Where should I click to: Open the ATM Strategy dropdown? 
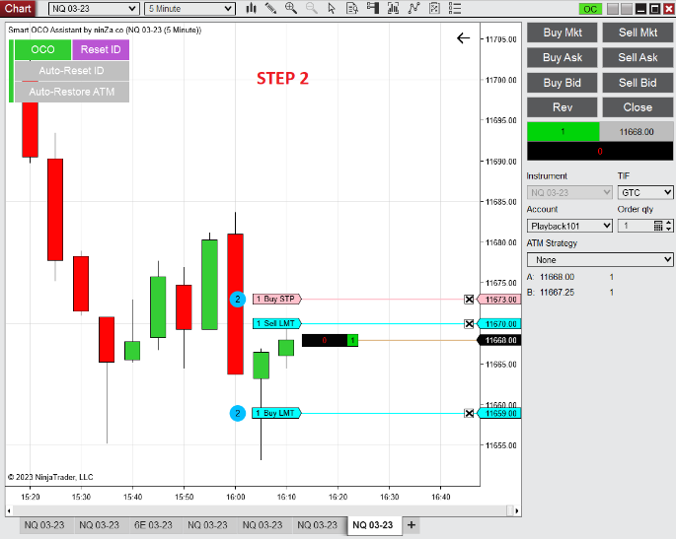600,260
